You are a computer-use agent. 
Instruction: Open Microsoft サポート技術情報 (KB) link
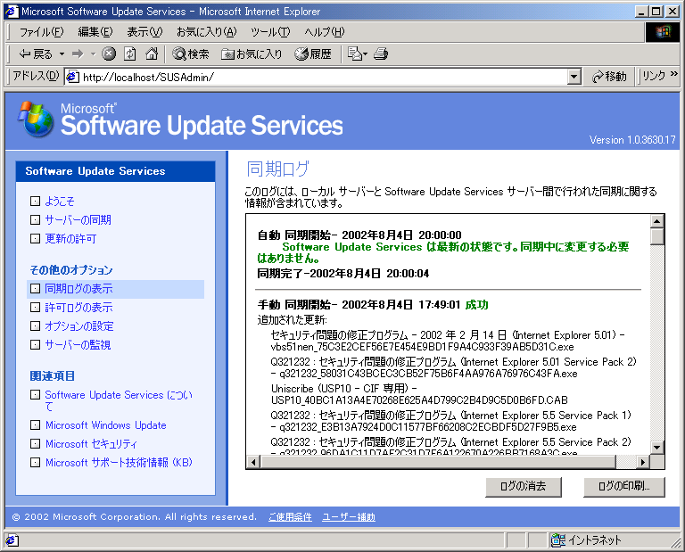point(119,463)
